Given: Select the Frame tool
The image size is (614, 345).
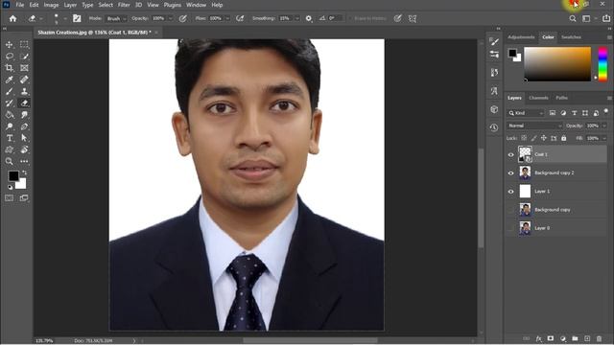Looking at the screenshot, I should point(24,68).
